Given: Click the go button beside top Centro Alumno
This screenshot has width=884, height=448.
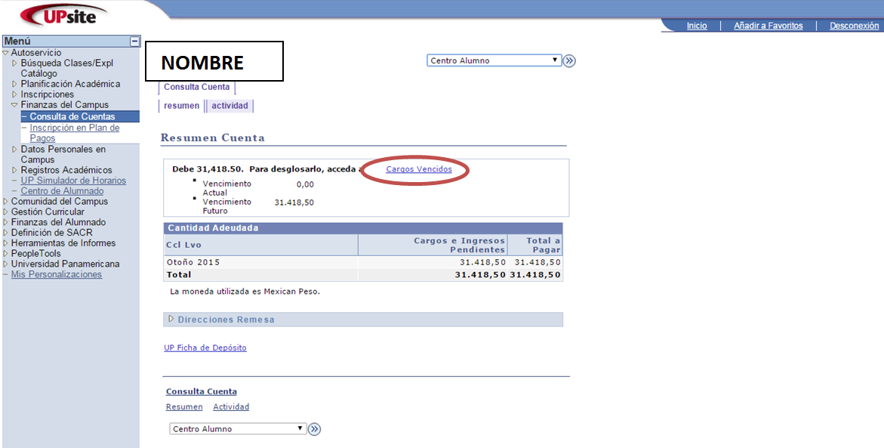Looking at the screenshot, I should point(569,61).
